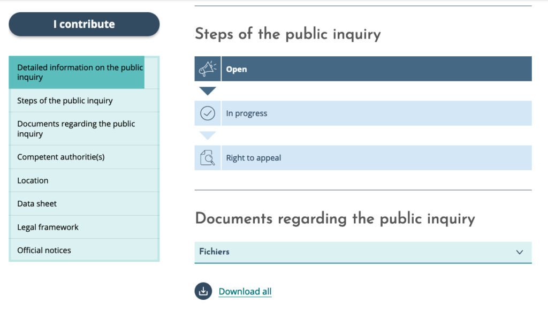
Task: Click the document magnifier icon for Right to appeal
Action: coord(208,157)
